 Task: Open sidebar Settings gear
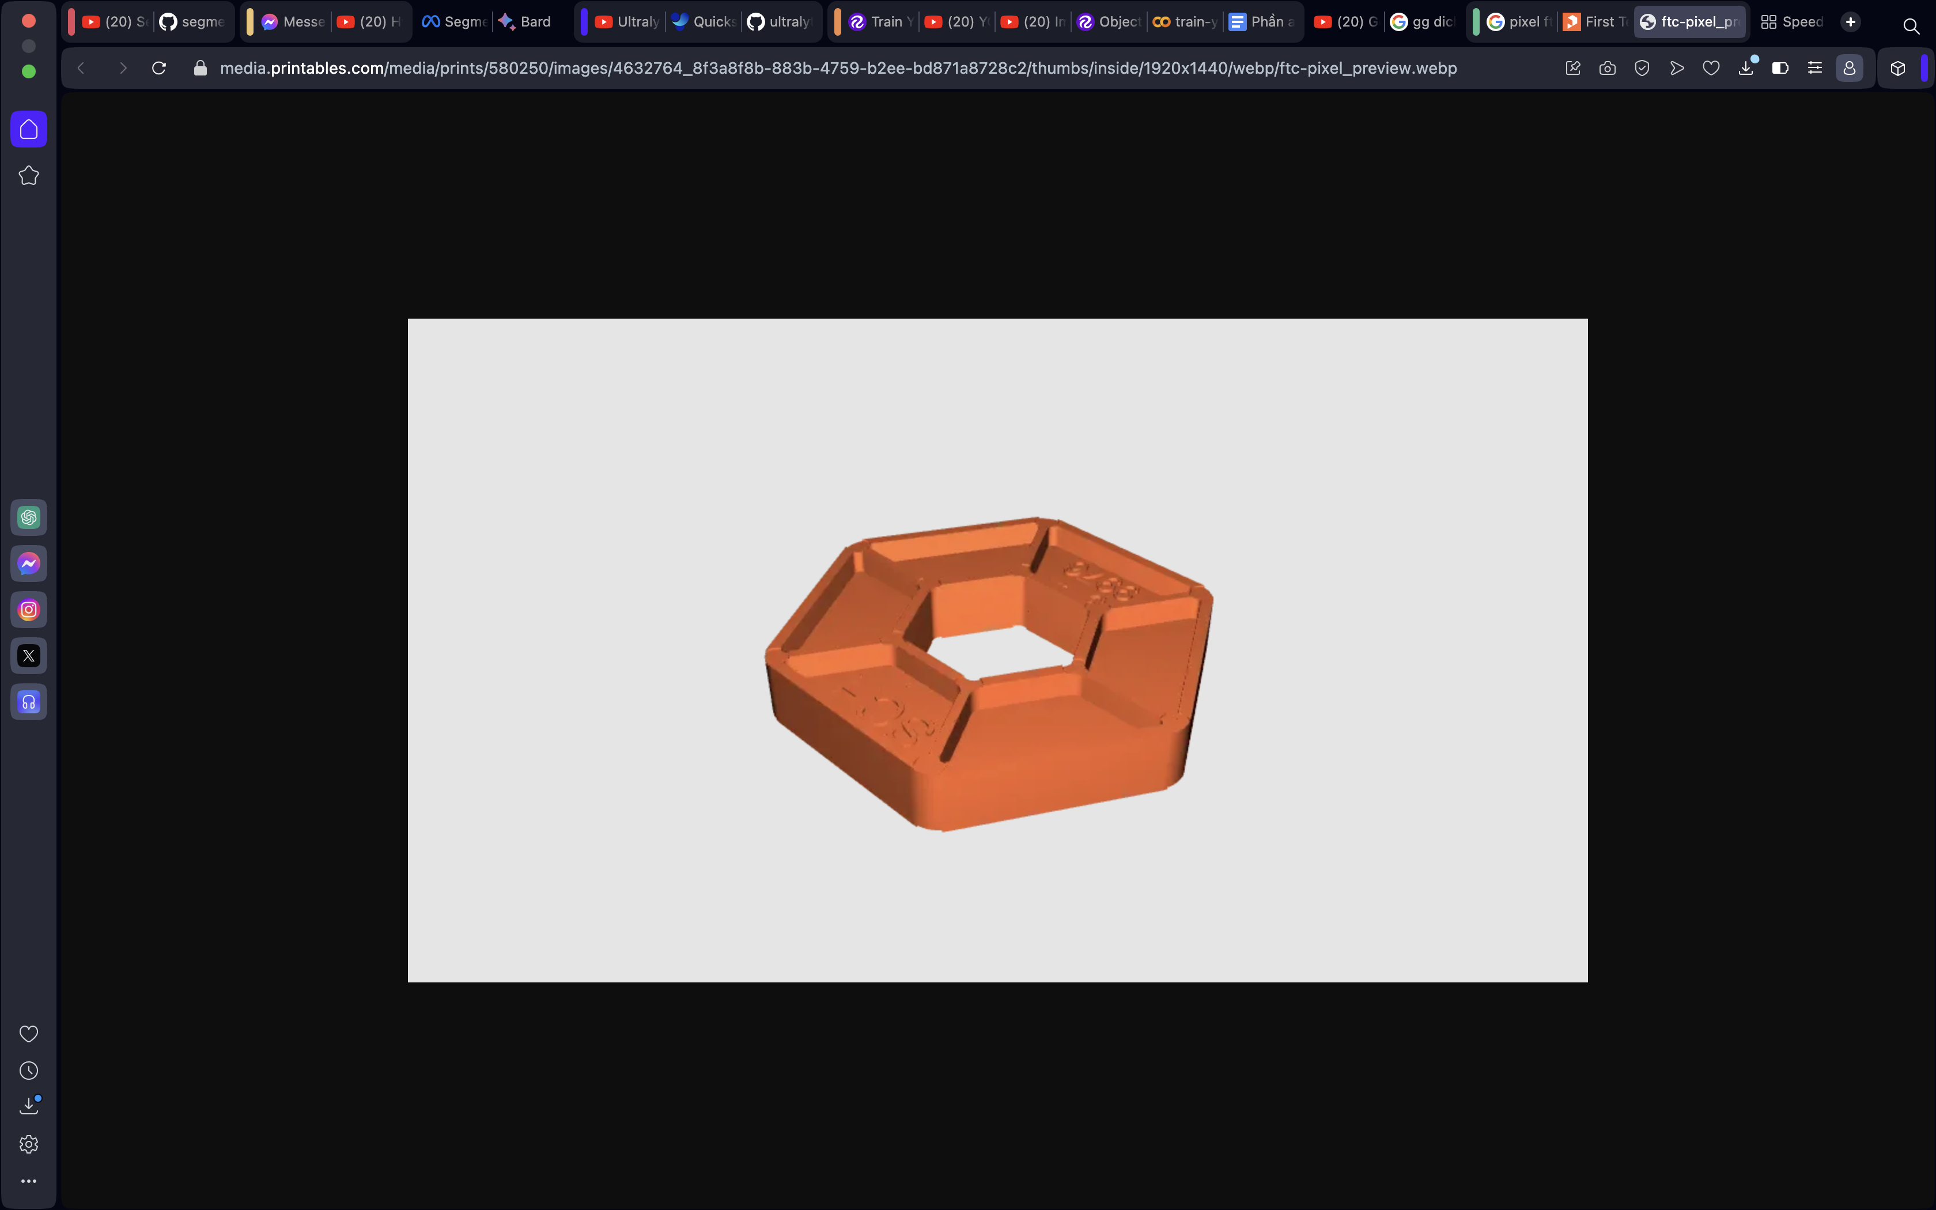[29, 1144]
